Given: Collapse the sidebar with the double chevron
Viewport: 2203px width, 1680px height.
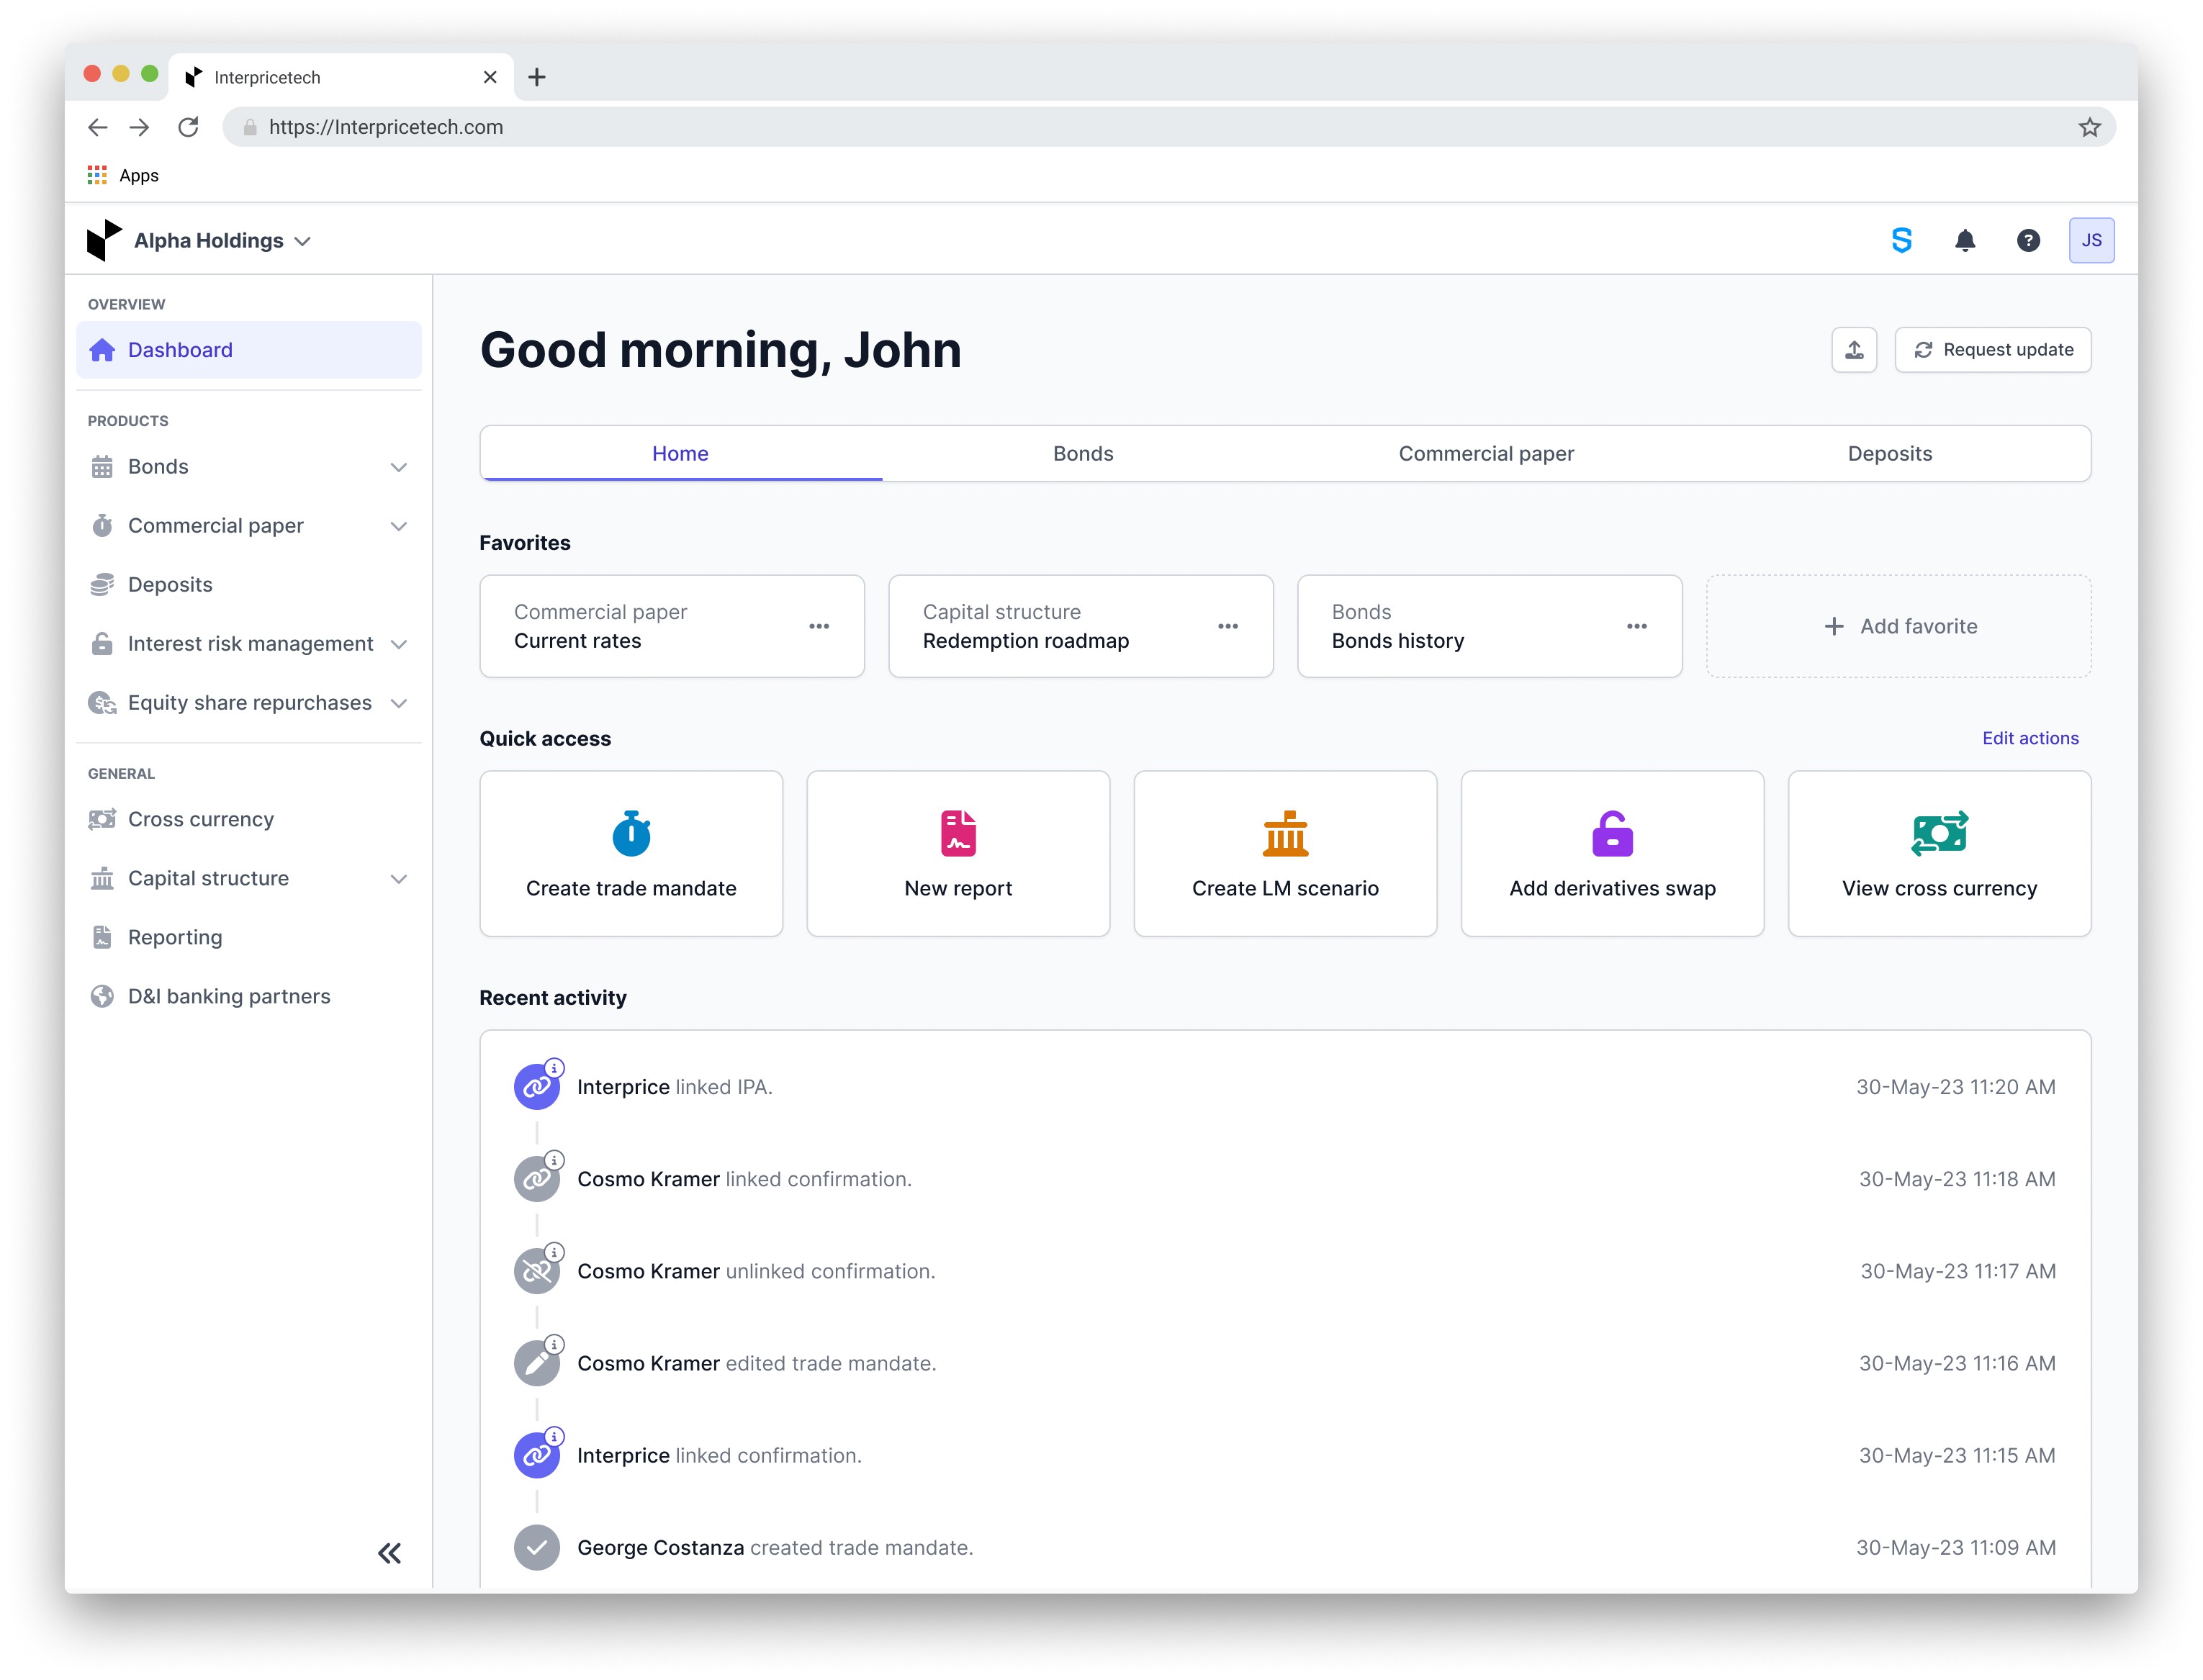Looking at the screenshot, I should [x=389, y=1552].
